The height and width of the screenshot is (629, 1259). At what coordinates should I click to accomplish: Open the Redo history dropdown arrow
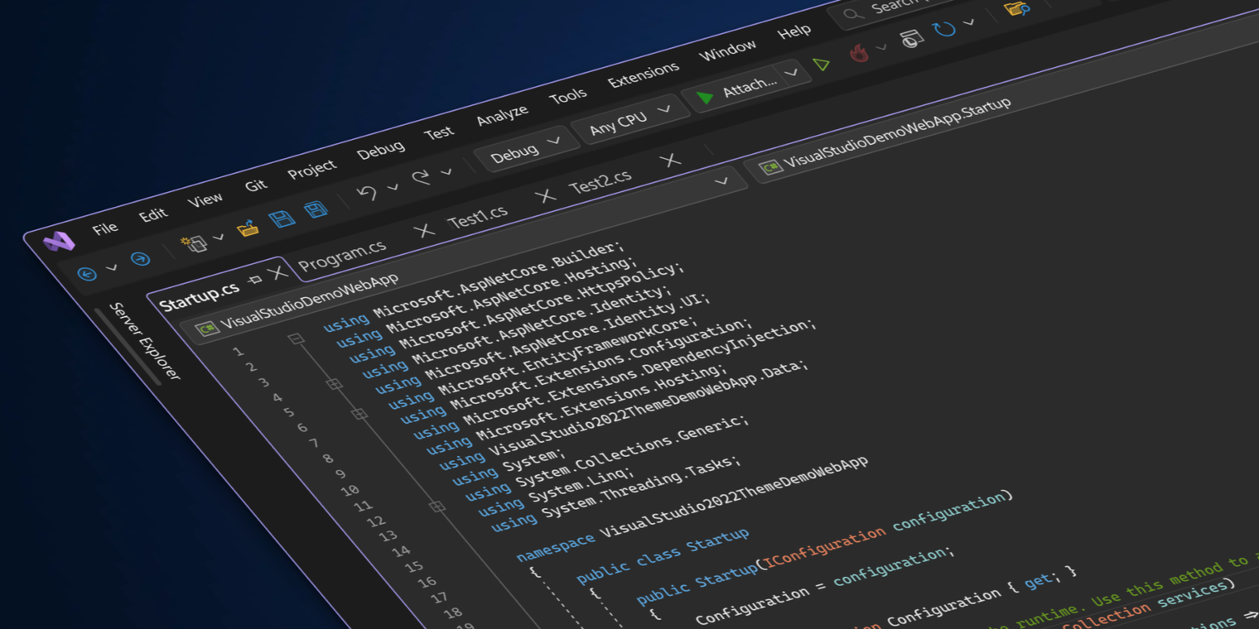(x=446, y=171)
